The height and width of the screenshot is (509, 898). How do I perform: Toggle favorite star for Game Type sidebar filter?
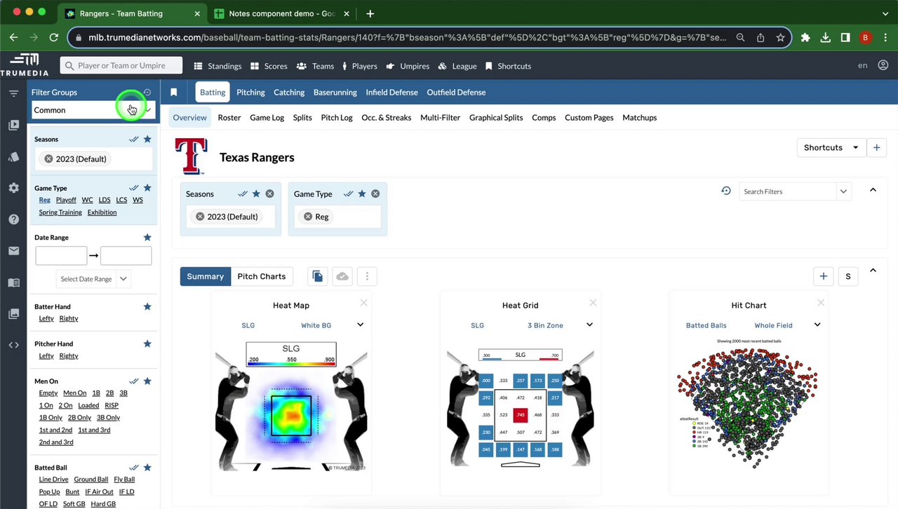(147, 188)
